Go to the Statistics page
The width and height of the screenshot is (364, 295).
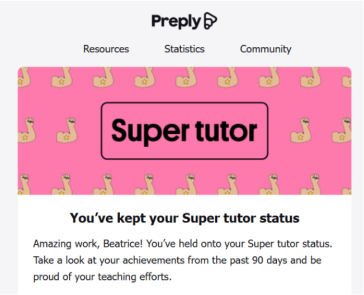[184, 49]
